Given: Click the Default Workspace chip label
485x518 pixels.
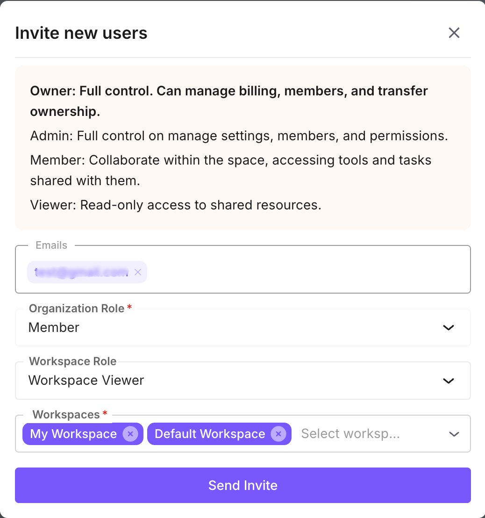Looking at the screenshot, I should [x=209, y=434].
